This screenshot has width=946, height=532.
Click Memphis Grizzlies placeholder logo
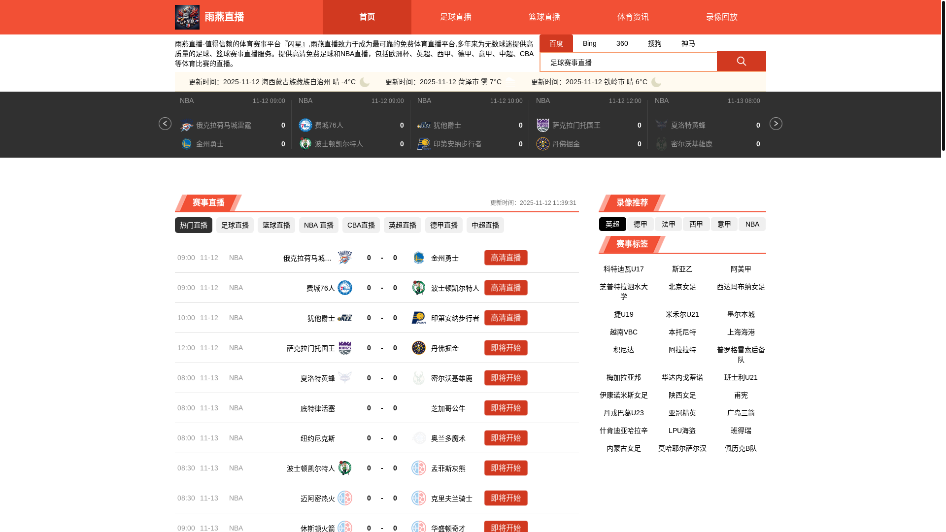click(419, 468)
